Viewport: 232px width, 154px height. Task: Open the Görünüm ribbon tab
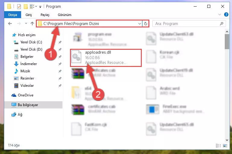click(x=65, y=15)
